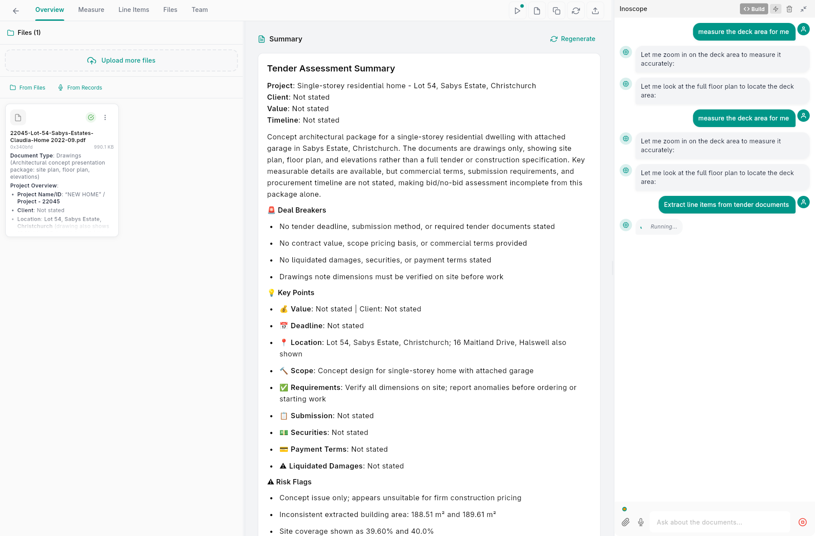Click the export/upload icon in the top toolbar

pyautogui.click(x=595, y=10)
